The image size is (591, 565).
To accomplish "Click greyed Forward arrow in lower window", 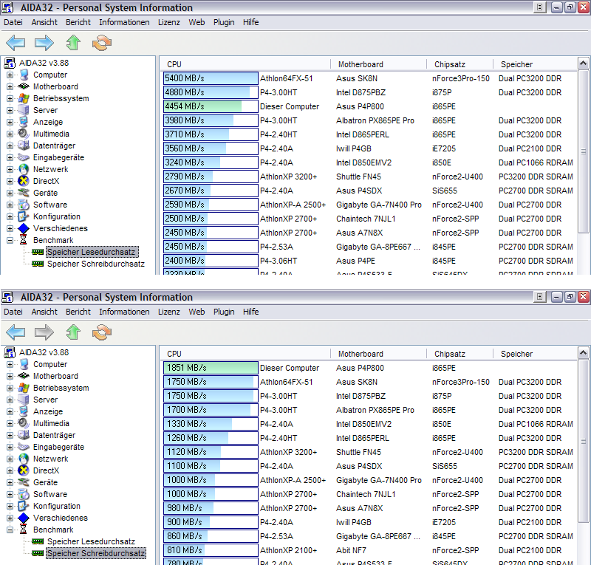I will click(44, 332).
